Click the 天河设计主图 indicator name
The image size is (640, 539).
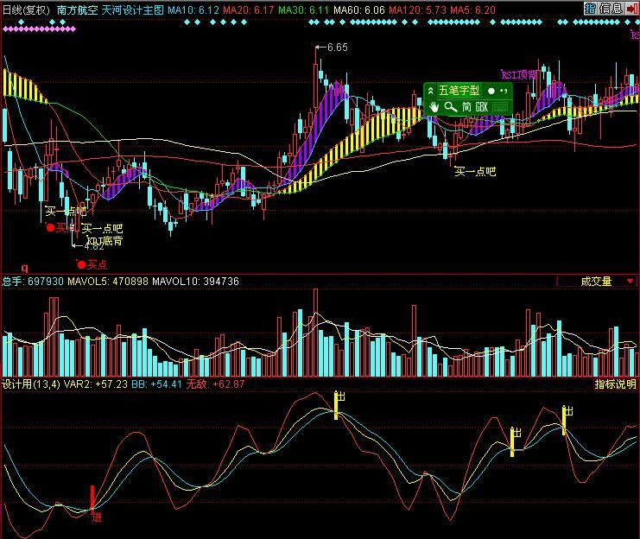point(132,9)
